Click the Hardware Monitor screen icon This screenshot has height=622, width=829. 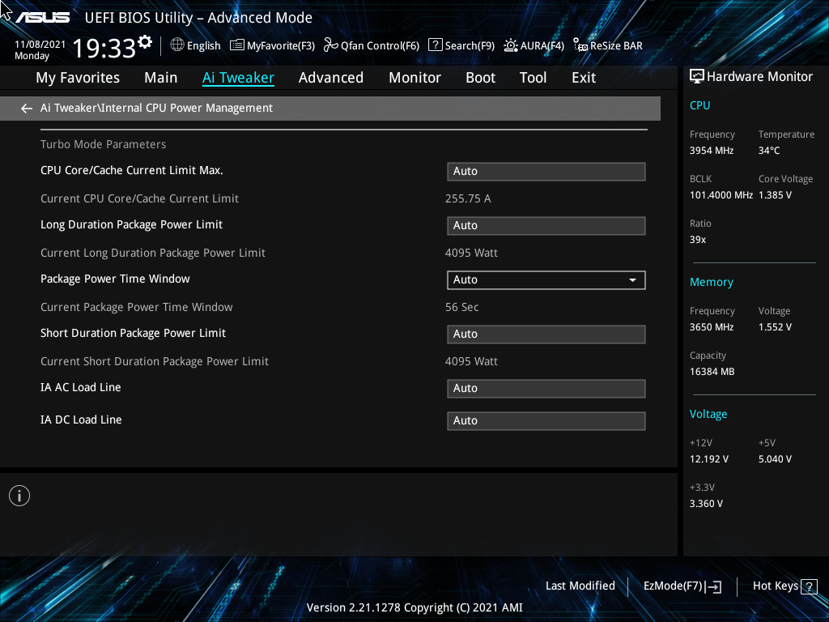697,77
